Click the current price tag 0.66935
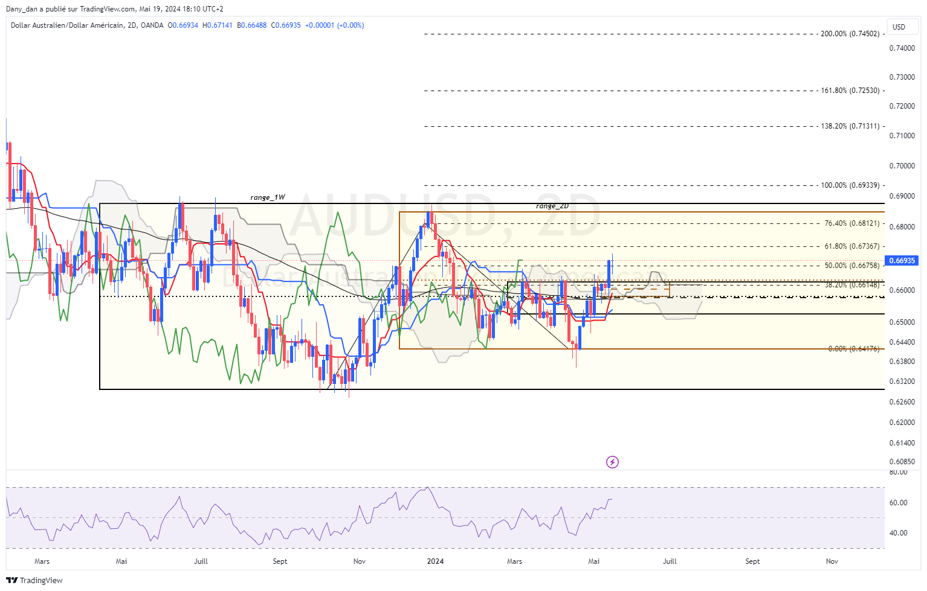This screenshot has height=591, width=927. [x=900, y=261]
